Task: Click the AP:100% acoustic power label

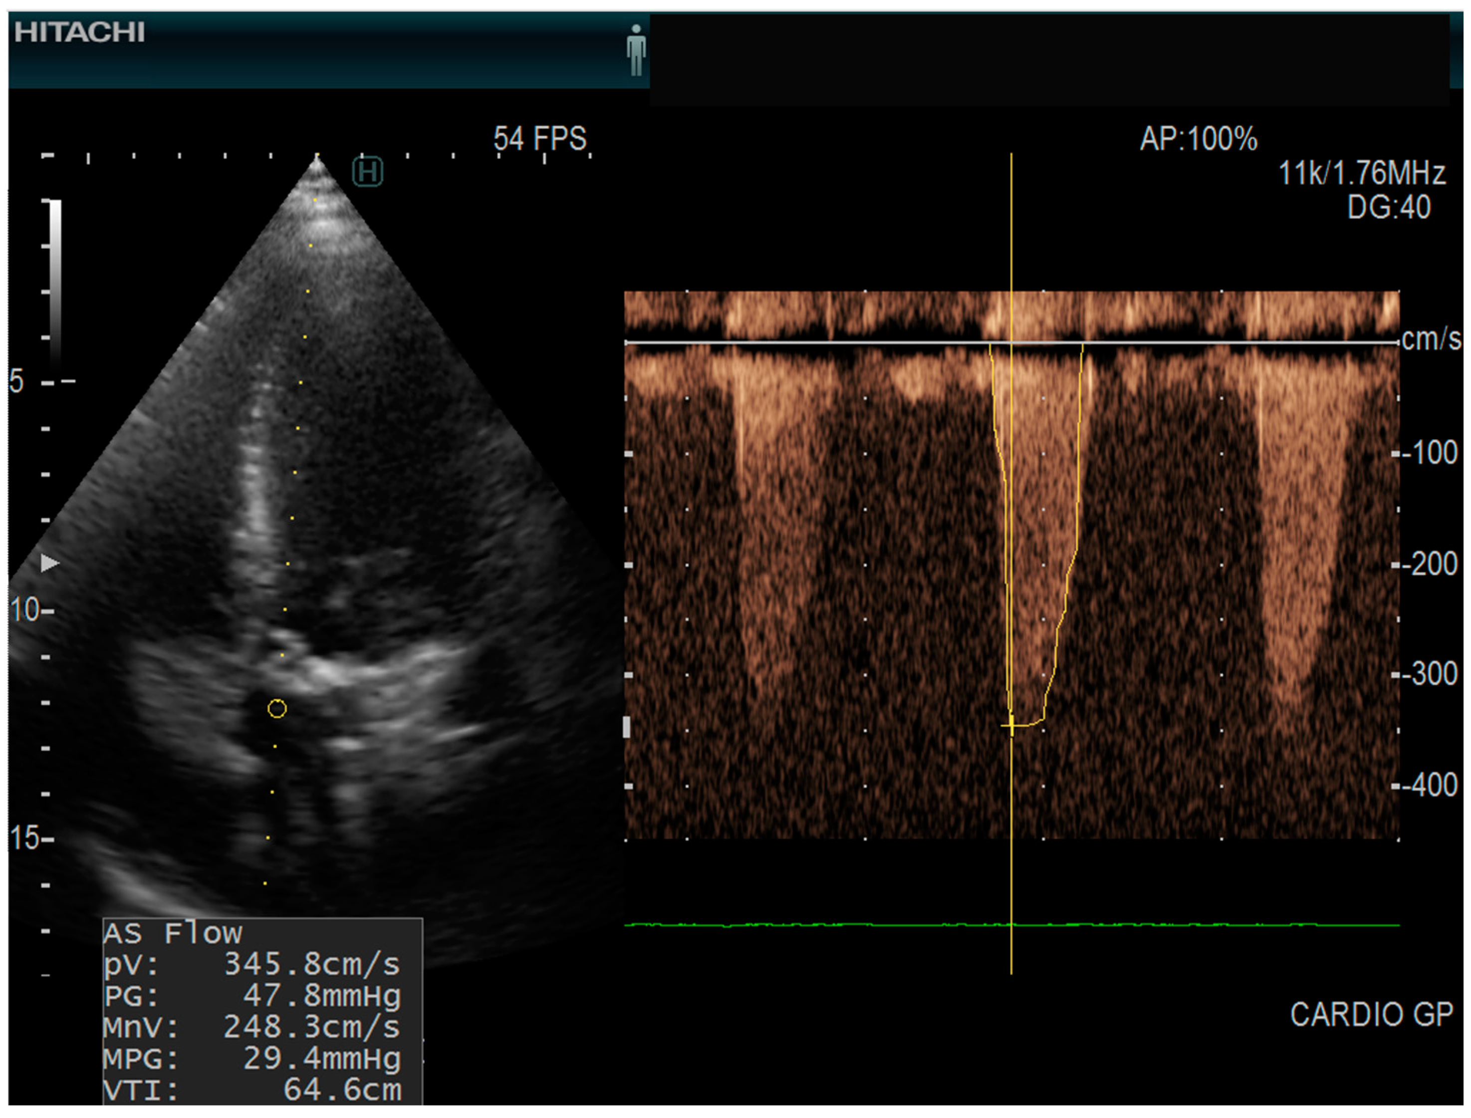Action: 1198,139
